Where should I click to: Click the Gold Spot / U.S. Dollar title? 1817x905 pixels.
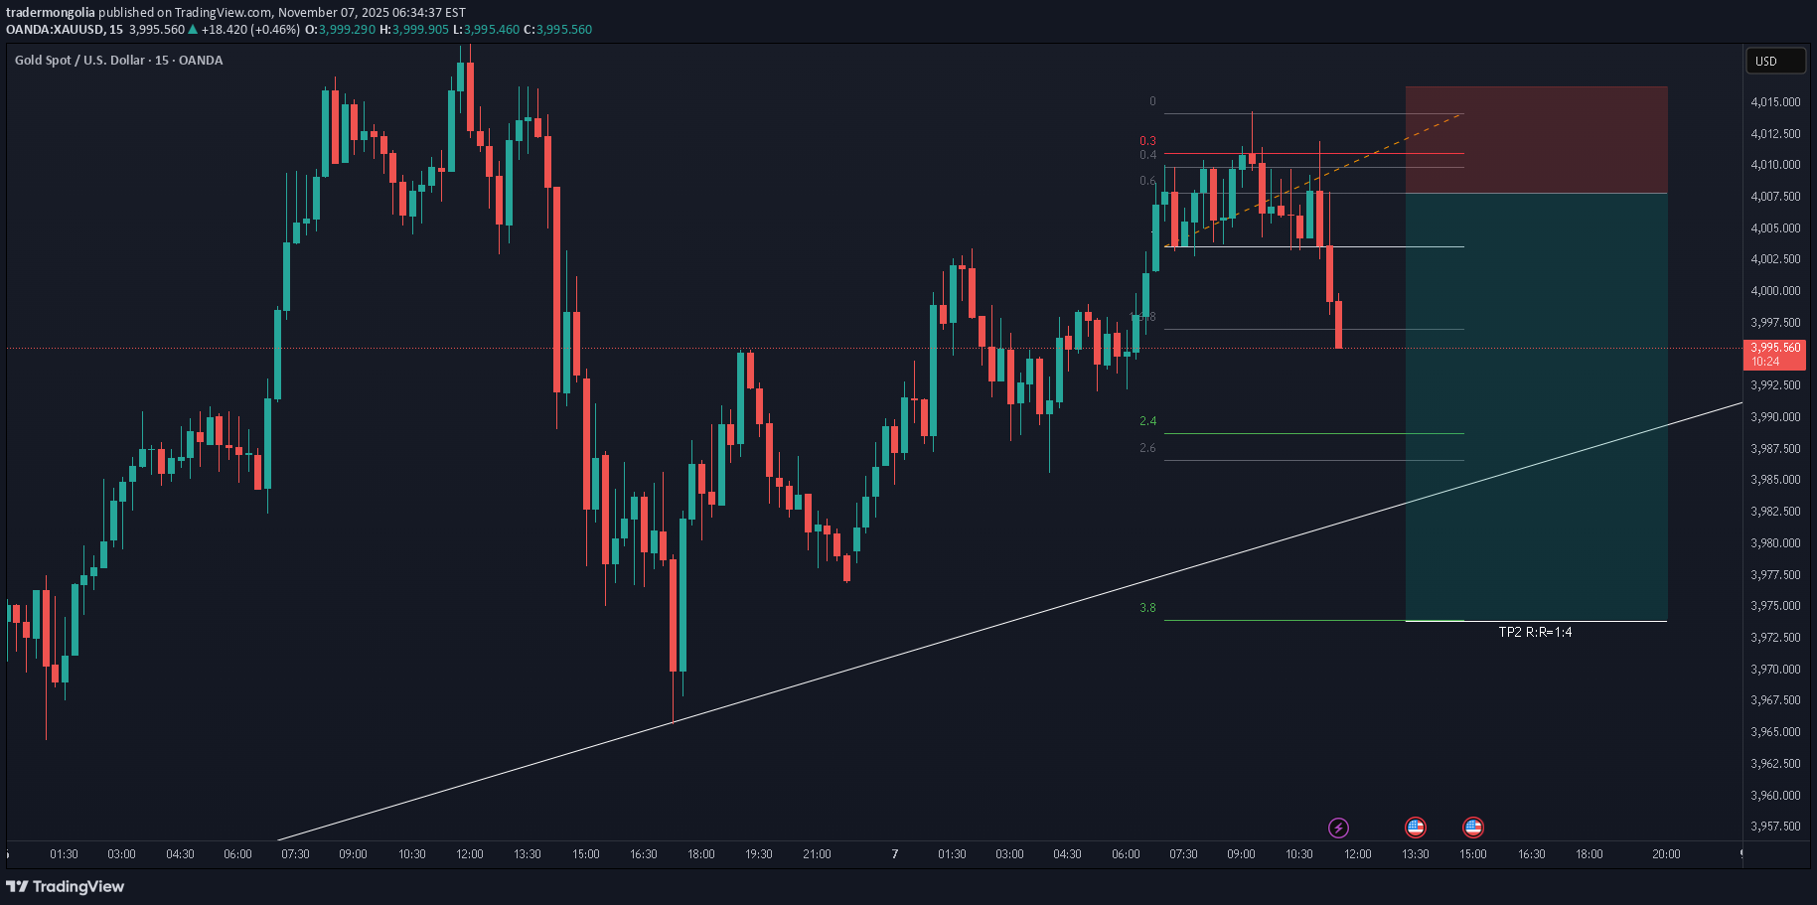tap(118, 61)
